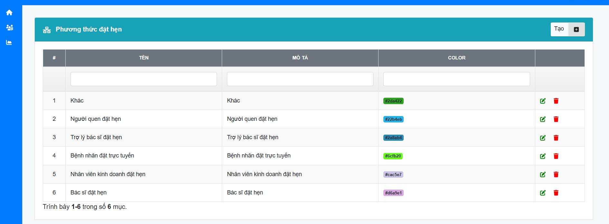Focus the COLOR filter input field

(x=456, y=79)
